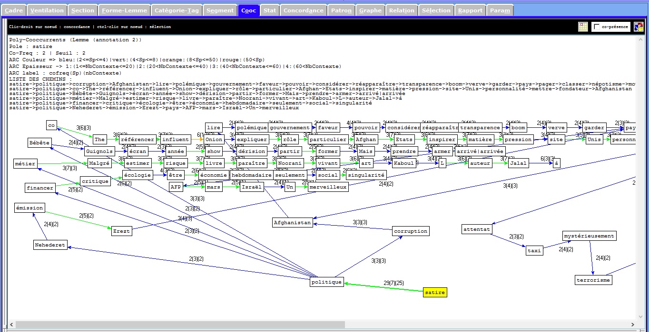Select the Jalal node
Viewport: 649px width, 332px height.
pos(518,163)
